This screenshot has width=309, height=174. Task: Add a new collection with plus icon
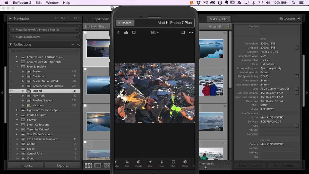point(78,44)
